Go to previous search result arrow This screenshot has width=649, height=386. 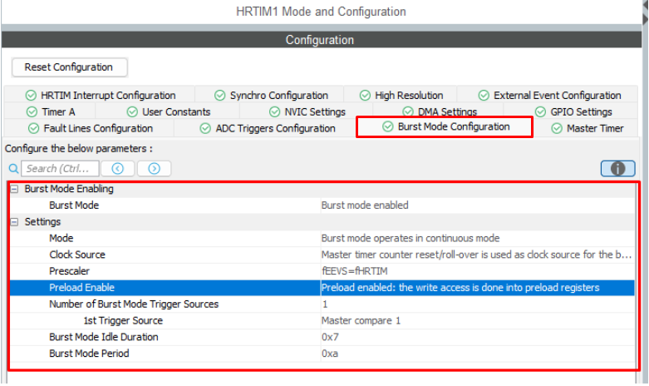118,169
